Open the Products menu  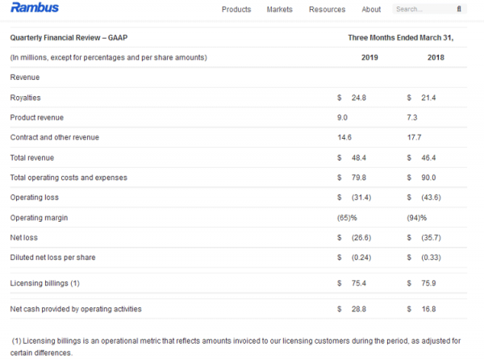[x=236, y=10]
